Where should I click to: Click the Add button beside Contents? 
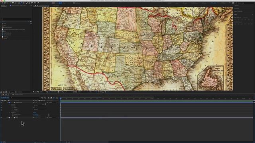pos(45,104)
